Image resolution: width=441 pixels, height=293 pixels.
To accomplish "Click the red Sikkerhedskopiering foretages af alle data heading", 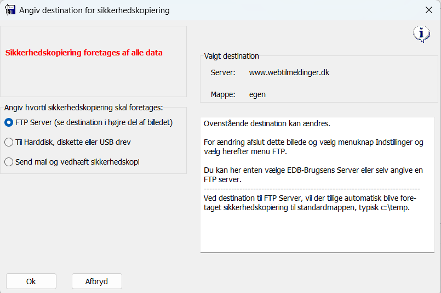I will (84, 53).
